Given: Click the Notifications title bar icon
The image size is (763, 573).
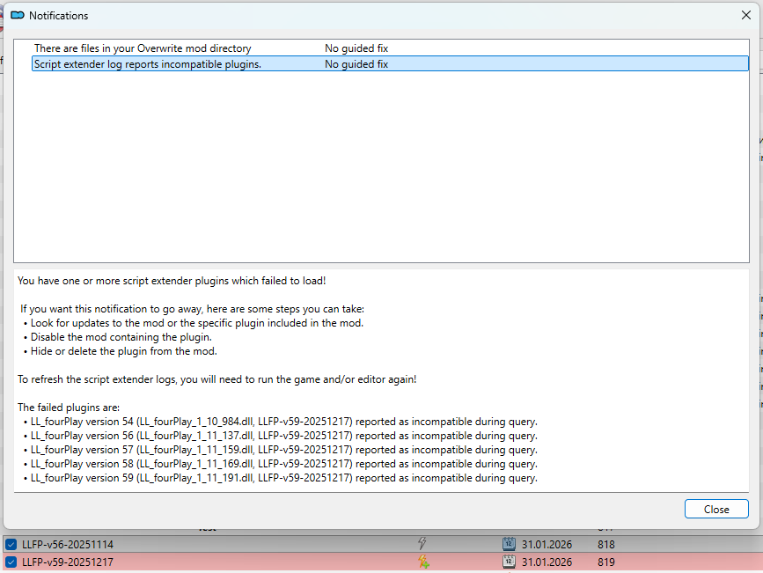Looking at the screenshot, I should [x=18, y=15].
